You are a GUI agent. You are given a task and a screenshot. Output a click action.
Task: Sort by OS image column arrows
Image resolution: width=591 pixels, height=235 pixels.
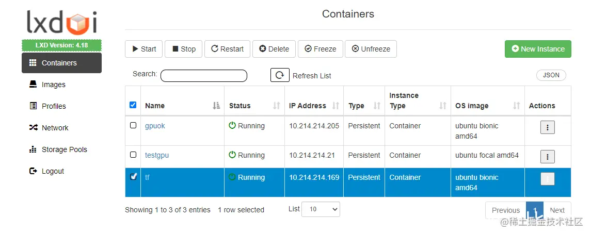[x=516, y=106]
